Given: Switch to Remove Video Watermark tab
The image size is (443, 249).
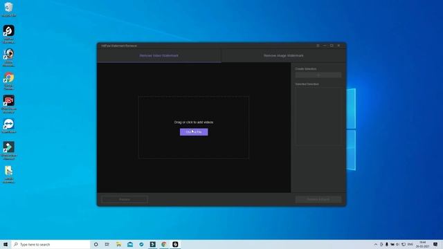Looking at the screenshot, I should [x=159, y=55].
